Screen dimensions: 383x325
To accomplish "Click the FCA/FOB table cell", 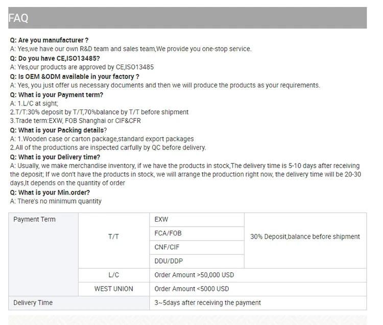I will click(x=197, y=233).
